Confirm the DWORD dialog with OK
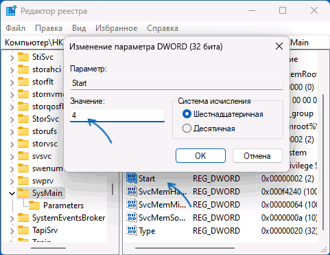The width and height of the screenshot is (330, 255). click(x=200, y=156)
